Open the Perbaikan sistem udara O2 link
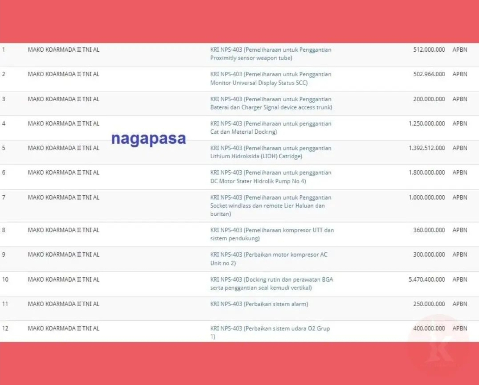 click(270, 332)
